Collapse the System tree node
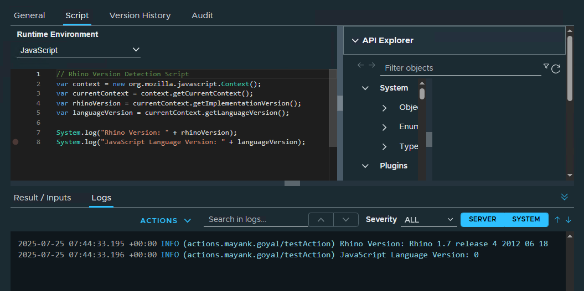 pyautogui.click(x=365, y=88)
